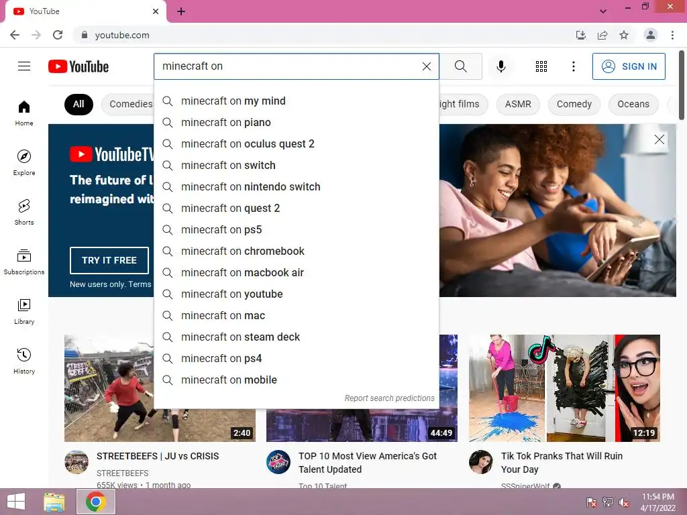This screenshot has height=515, width=687.
Task: Start voice search with the microphone
Action: 500,66
